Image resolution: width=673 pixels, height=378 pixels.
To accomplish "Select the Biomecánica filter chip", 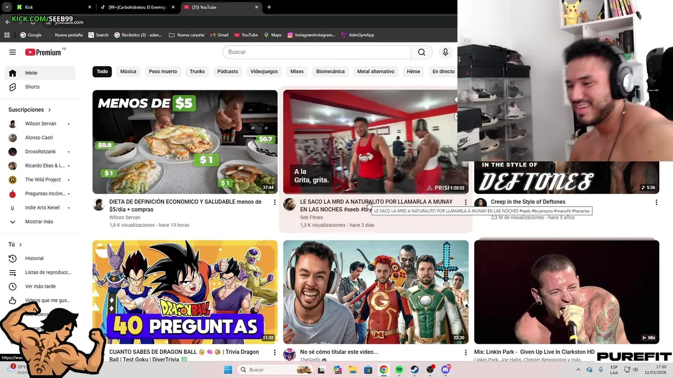I will coord(330,71).
